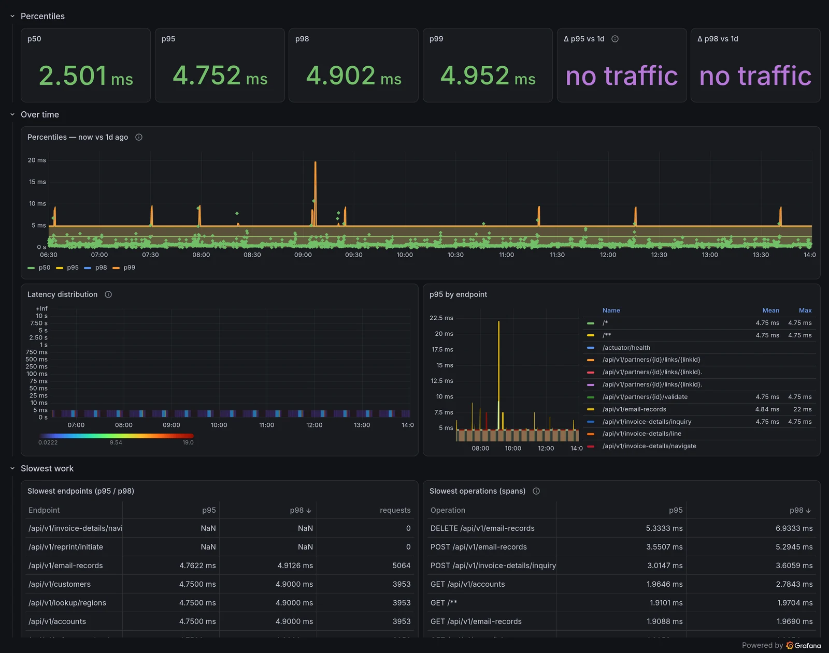
Task: Sort p95 by endpoint legend by Max
Action: [x=805, y=310]
